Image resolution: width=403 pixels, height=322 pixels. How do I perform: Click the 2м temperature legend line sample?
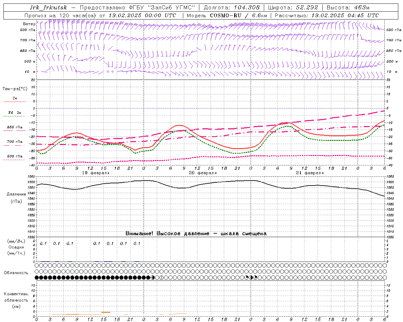(x=14, y=102)
